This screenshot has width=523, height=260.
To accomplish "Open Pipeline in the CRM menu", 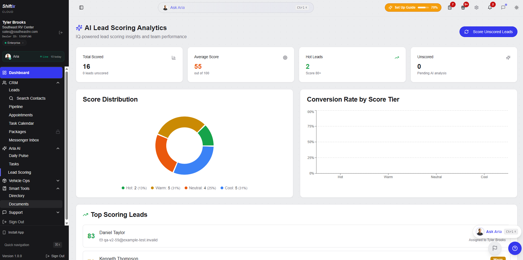I will click(16, 107).
